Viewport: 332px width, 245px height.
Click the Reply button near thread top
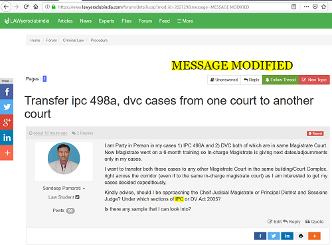(x=252, y=80)
